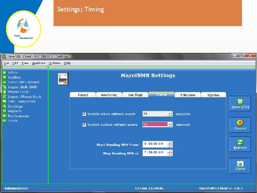The width and height of the screenshot is (257, 193).
Task: Click the Save [F4] button label
Action: tap(240, 107)
